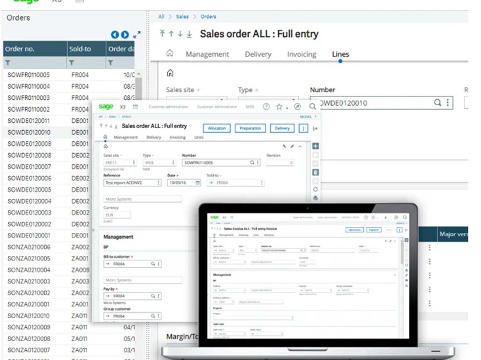Click Major version column header
481x360 pixels.
[x=453, y=234]
